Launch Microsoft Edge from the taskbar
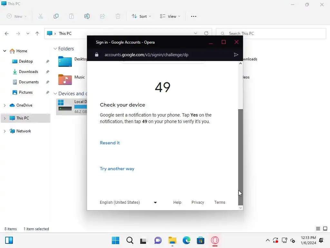This screenshot has width=330, height=248. coord(187,240)
